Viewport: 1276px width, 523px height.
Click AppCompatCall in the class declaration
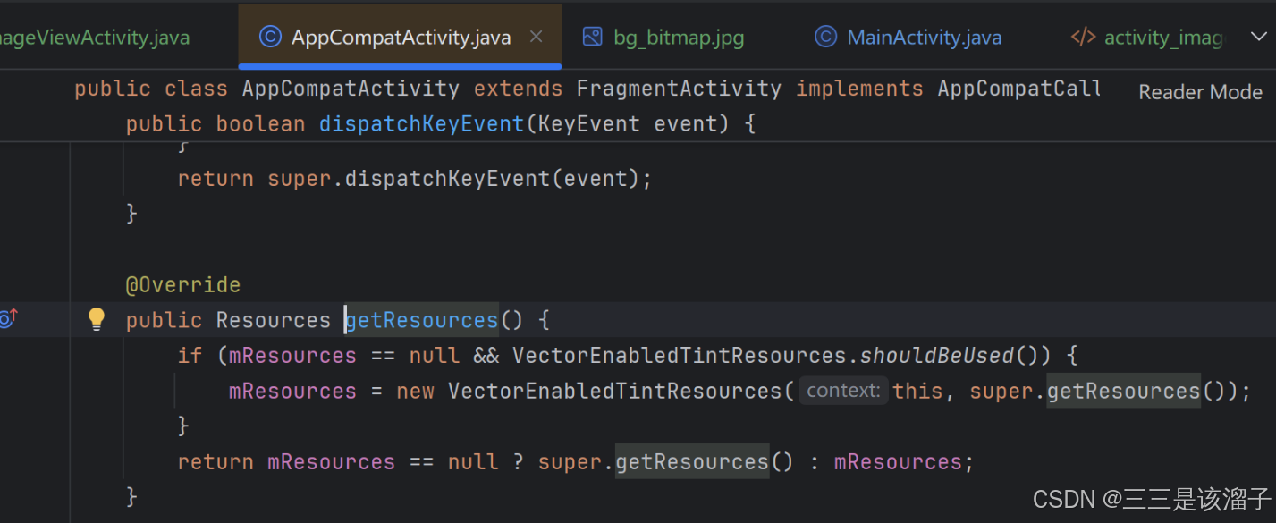click(x=1019, y=89)
